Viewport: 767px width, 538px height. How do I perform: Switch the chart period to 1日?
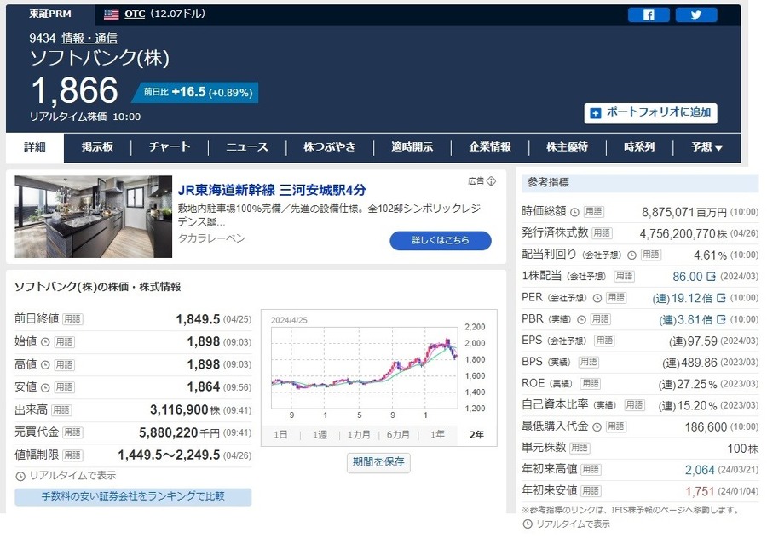point(281,434)
